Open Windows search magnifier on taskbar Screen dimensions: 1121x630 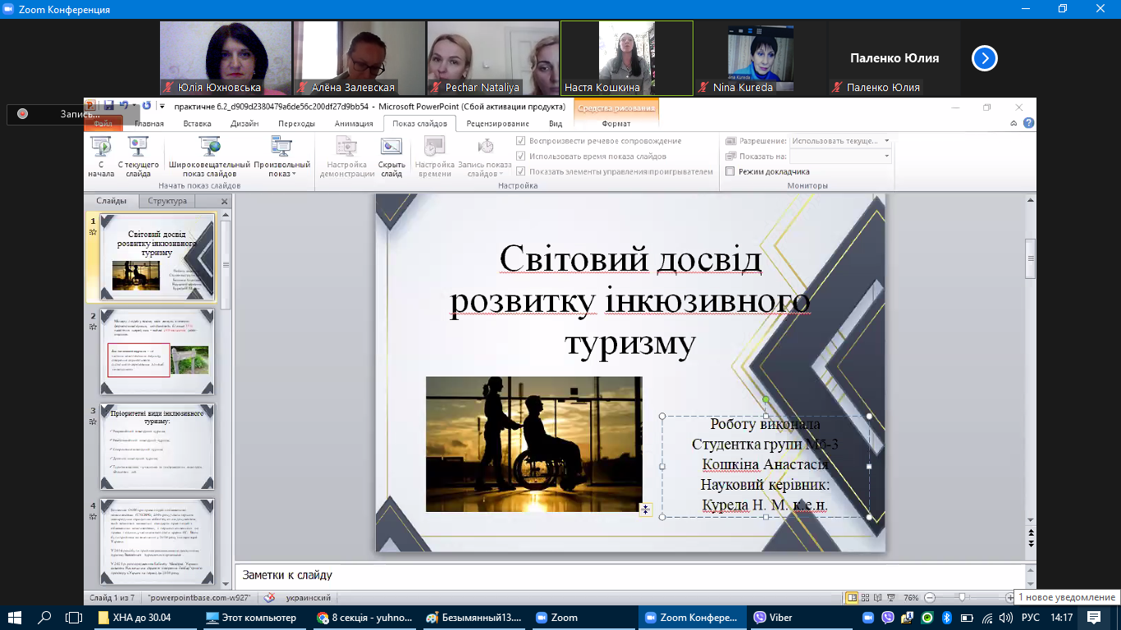click(45, 618)
